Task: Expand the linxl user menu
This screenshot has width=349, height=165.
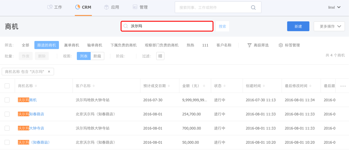Action: click(334, 7)
